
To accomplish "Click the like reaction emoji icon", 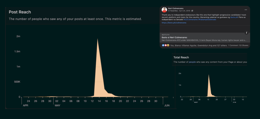I will 163,45.
